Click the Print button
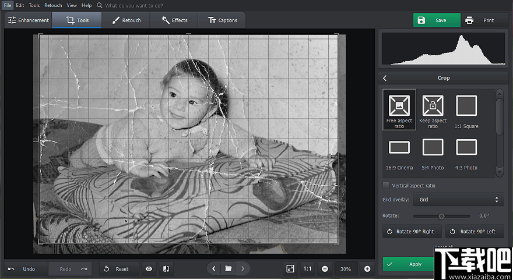Viewport: 513px width, 280px height. click(484, 20)
